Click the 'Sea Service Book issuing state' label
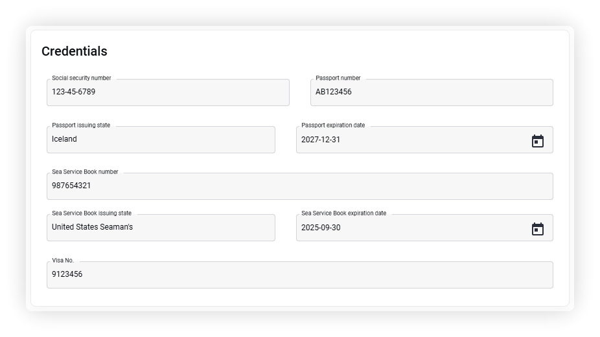This screenshot has height=337, width=600. (91, 213)
